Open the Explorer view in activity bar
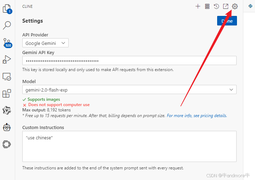Viewport: 255px width, 180px height. [7, 8]
